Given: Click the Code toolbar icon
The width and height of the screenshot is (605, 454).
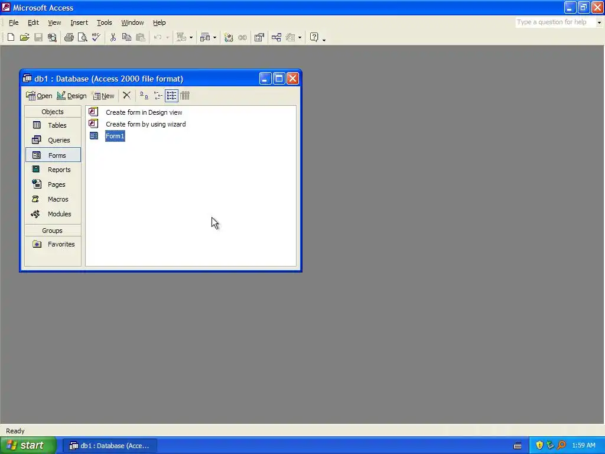Looking at the screenshot, I should tap(229, 37).
